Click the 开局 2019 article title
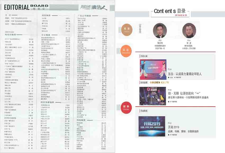The width and height of the screenshot is (225, 153). [x=174, y=127]
